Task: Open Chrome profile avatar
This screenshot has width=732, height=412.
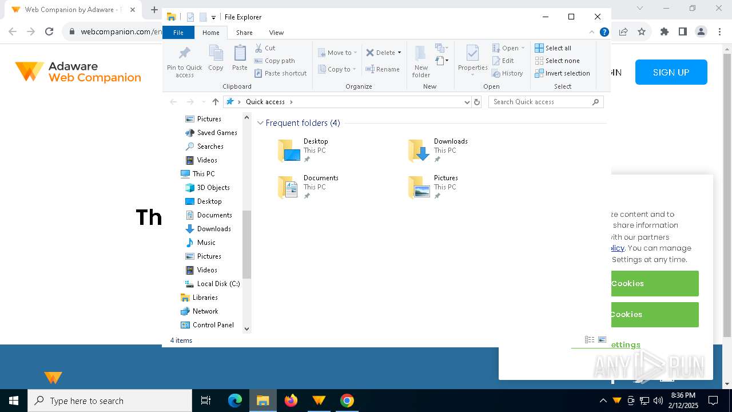Action: [701, 32]
